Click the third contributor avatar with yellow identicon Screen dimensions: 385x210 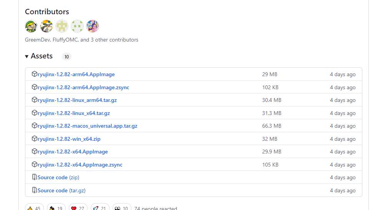tap(62, 26)
